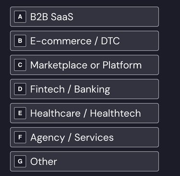Choose Healthcare / Healthtech answer
Screen dimensions: 180x176
click(x=84, y=113)
